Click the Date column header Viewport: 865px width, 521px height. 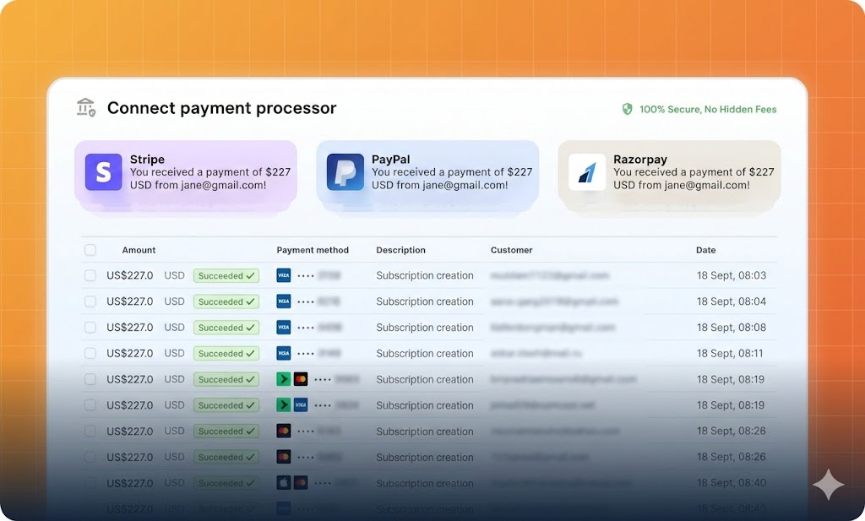point(705,250)
